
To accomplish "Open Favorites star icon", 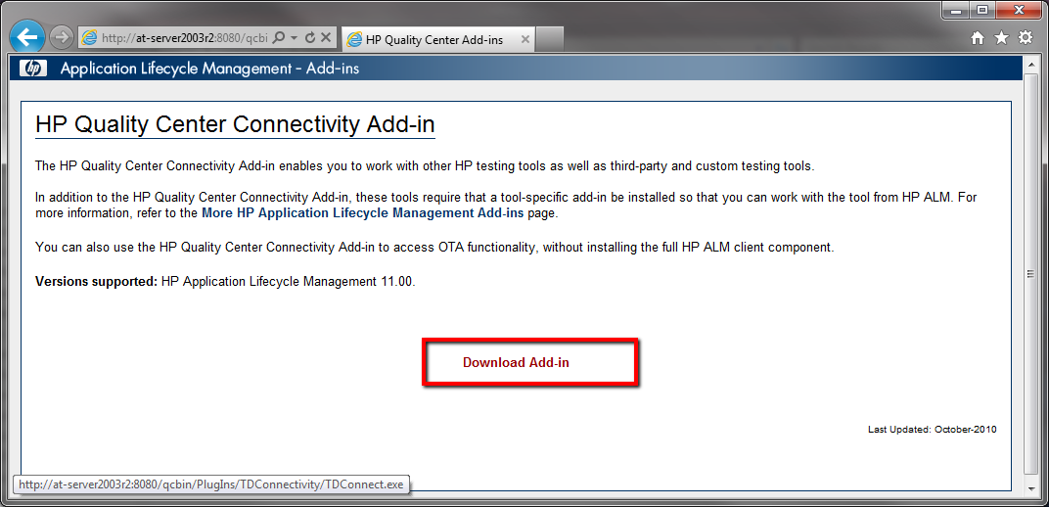I will (x=1001, y=38).
